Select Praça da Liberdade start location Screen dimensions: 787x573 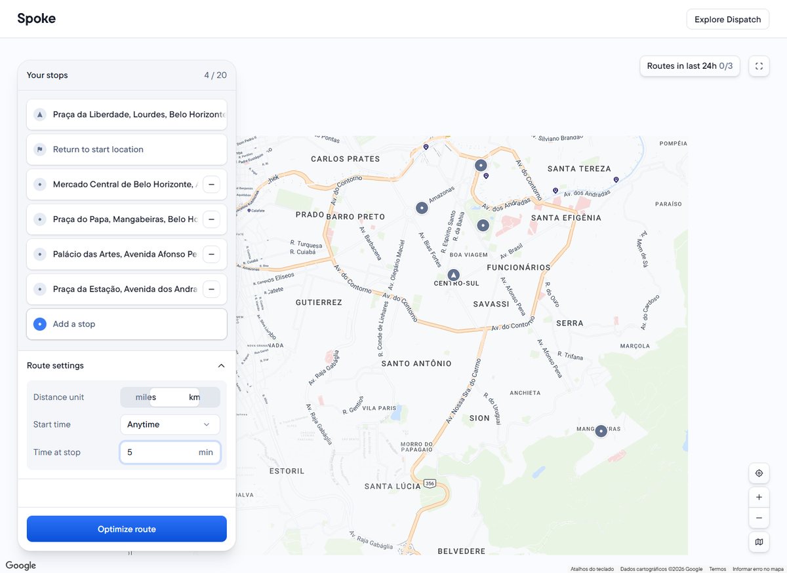127,115
